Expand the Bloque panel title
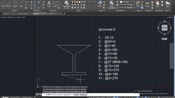 [x=102, y=11]
